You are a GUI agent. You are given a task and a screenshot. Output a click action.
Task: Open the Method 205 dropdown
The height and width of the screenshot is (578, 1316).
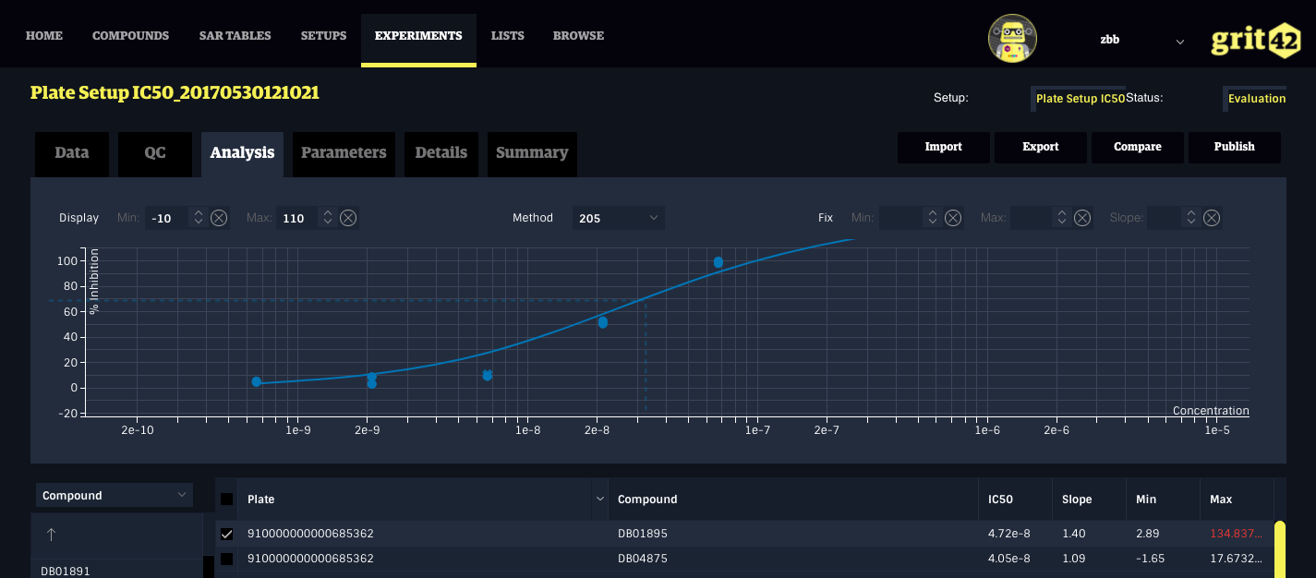pyautogui.click(x=617, y=218)
